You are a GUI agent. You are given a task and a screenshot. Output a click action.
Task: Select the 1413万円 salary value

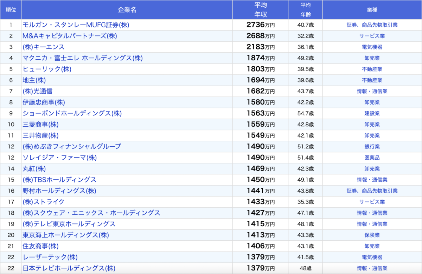(x=261, y=235)
